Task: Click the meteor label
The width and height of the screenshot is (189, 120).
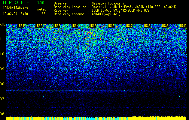Action: pos(43,9)
